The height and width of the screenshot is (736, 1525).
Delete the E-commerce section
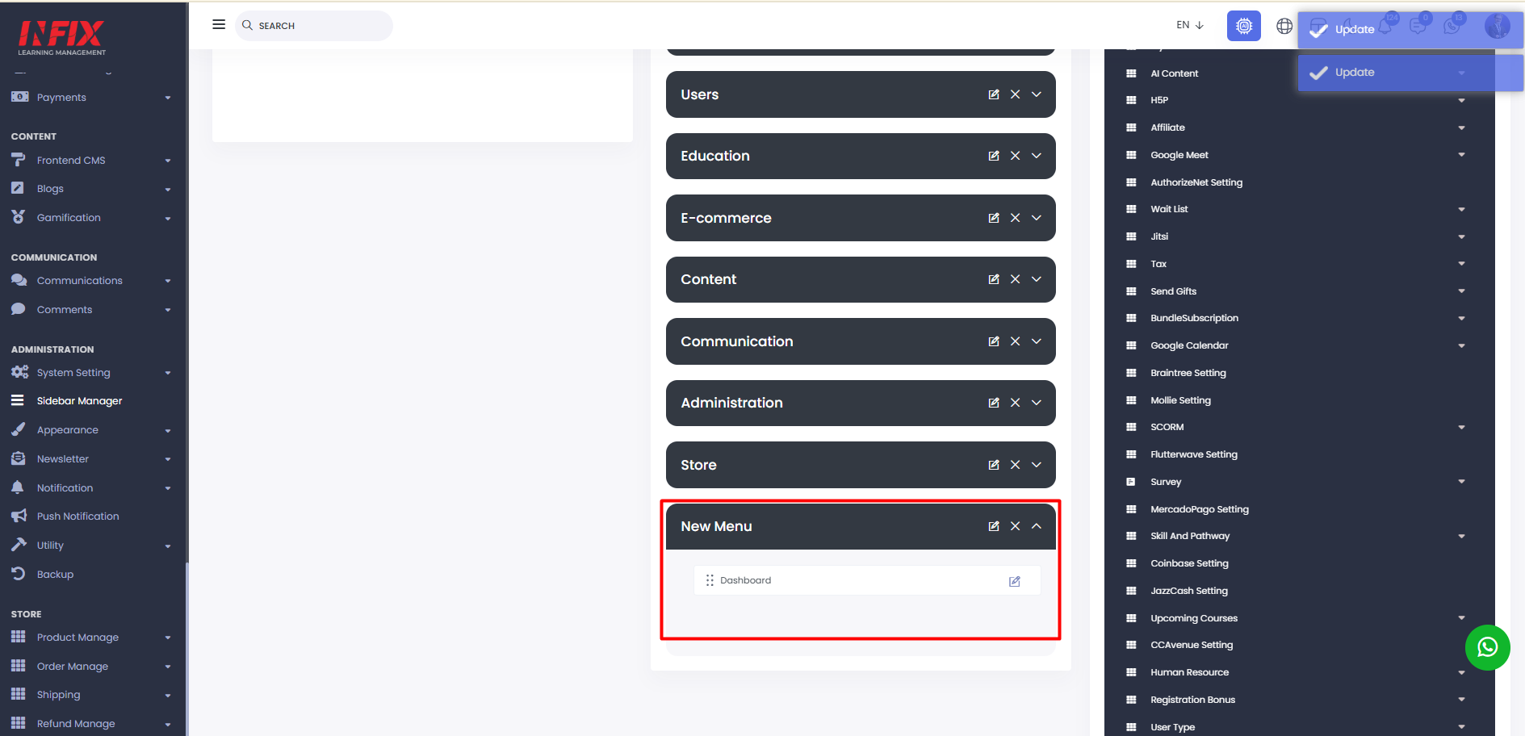(x=1016, y=218)
